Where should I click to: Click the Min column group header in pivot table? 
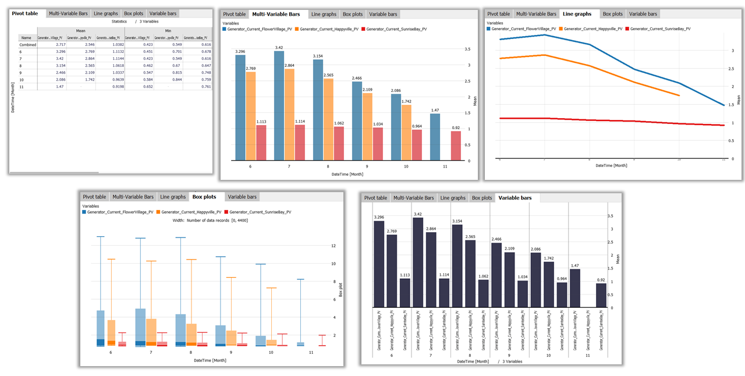[x=168, y=30]
